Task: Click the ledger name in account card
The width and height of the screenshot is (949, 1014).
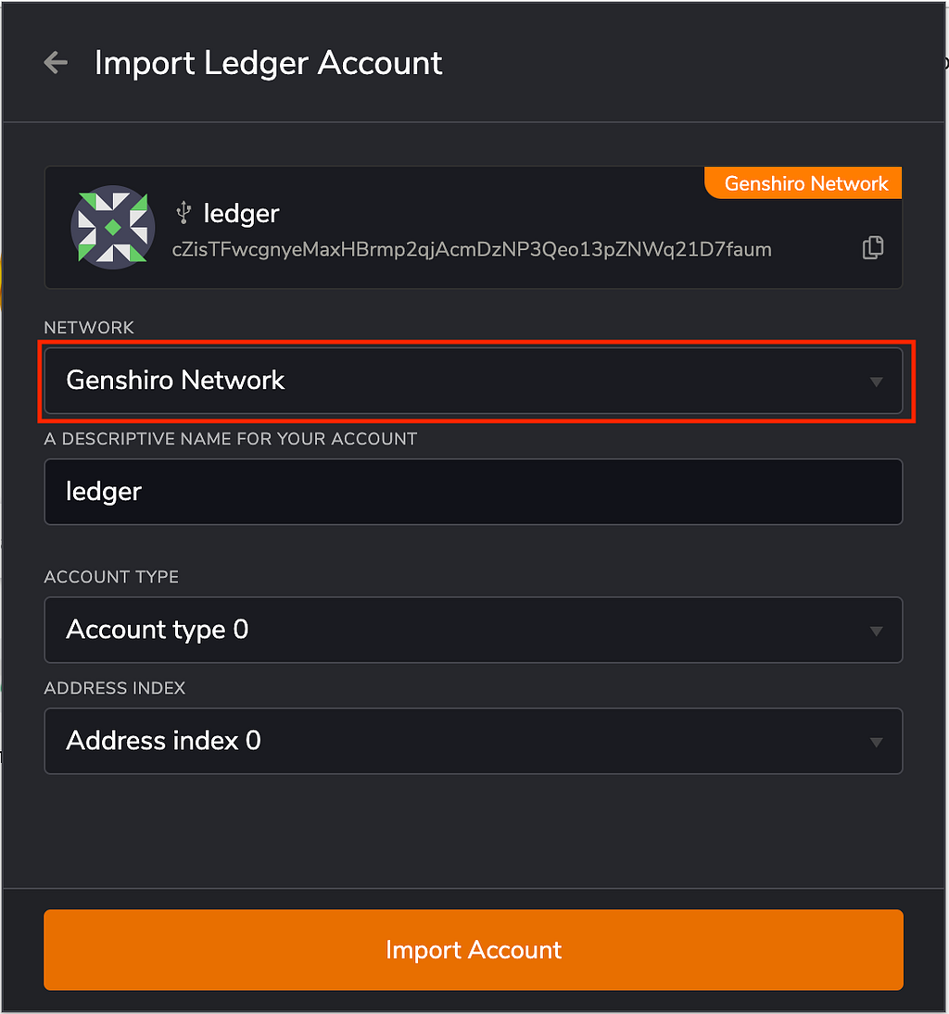Action: click(241, 214)
